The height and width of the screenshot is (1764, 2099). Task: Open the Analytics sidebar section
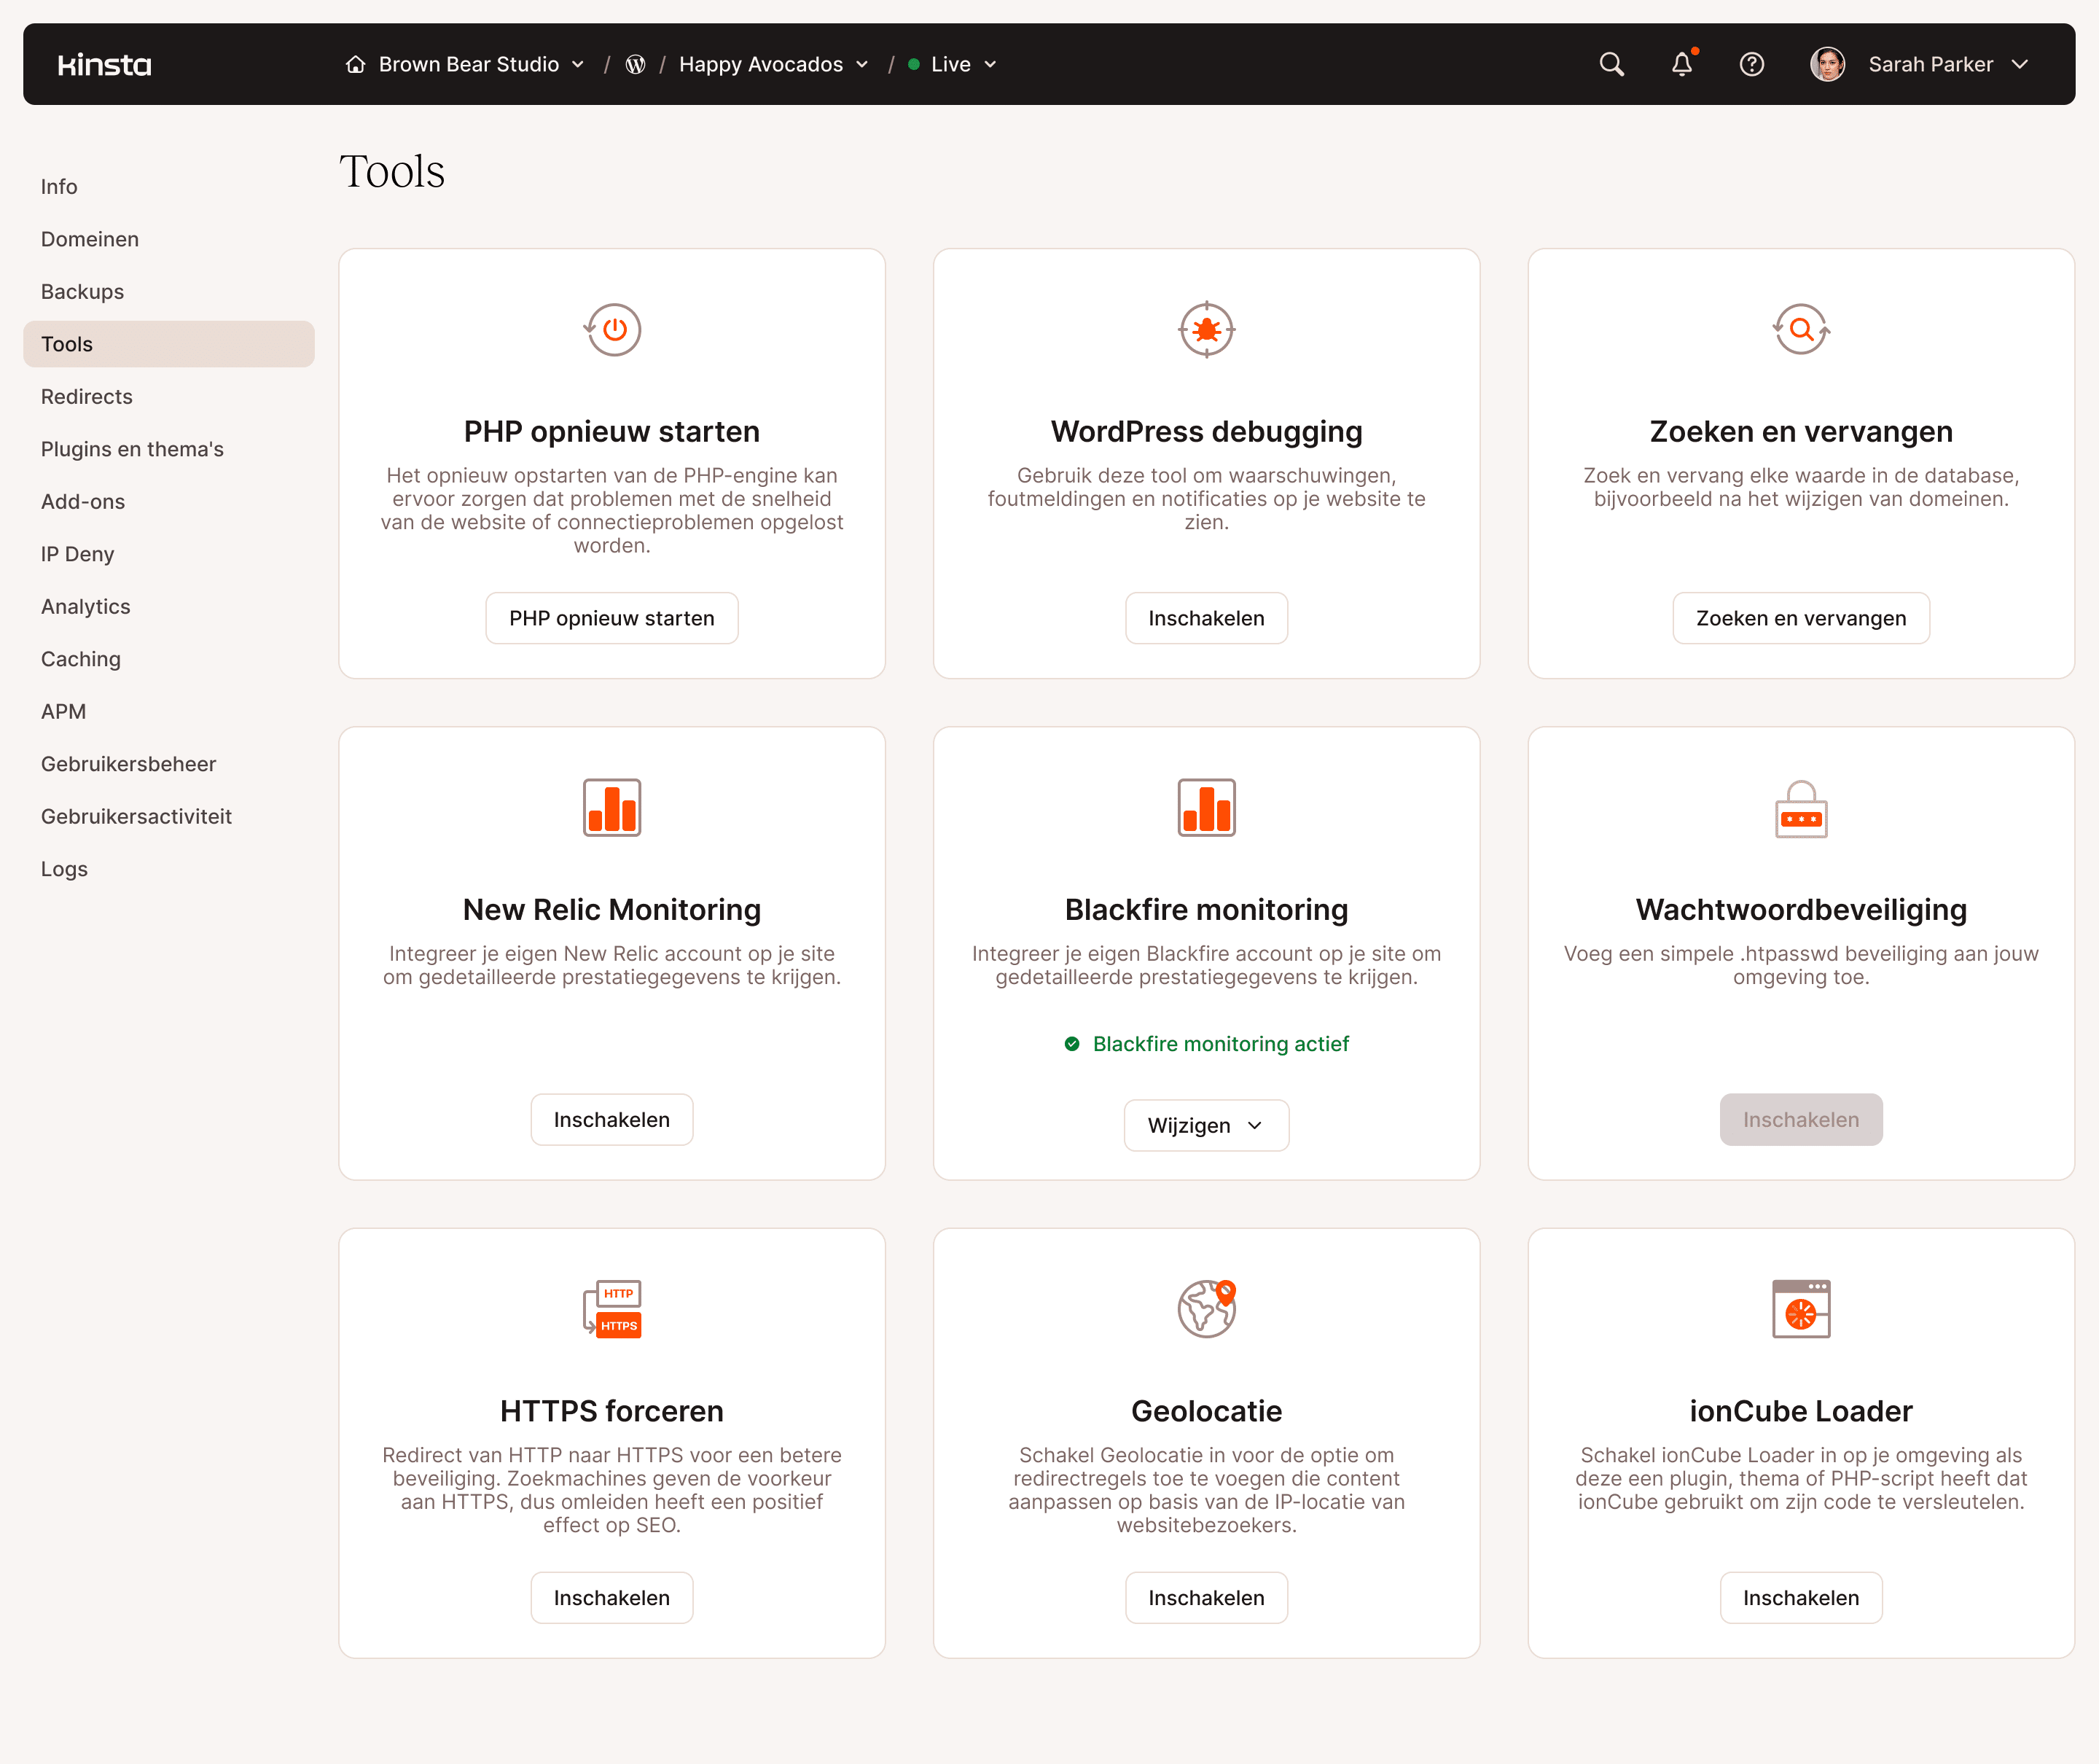(x=85, y=606)
